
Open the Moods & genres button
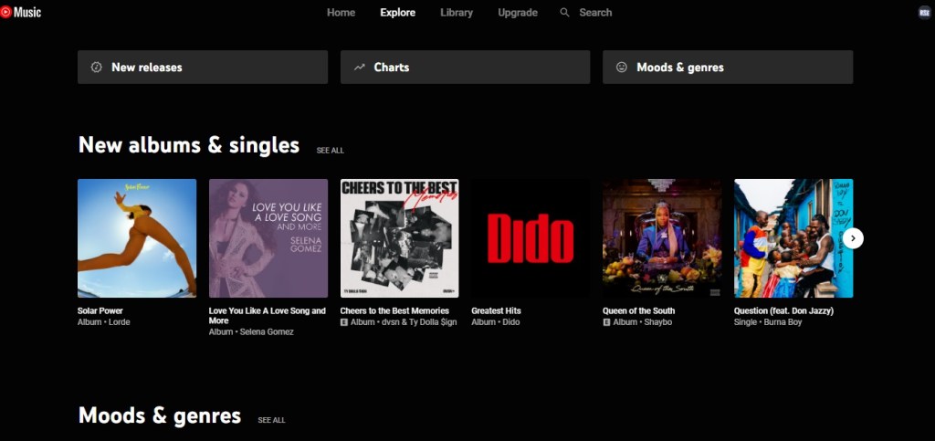(x=728, y=68)
